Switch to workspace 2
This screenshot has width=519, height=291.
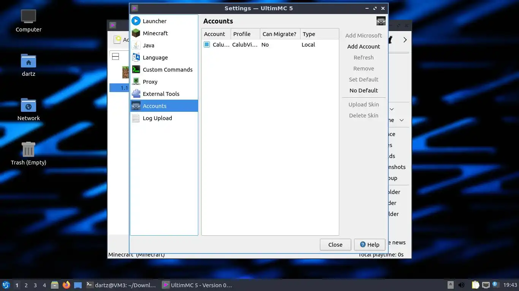(26, 285)
